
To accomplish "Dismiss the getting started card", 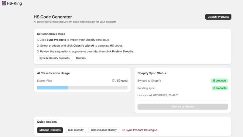I will point(81,58).
